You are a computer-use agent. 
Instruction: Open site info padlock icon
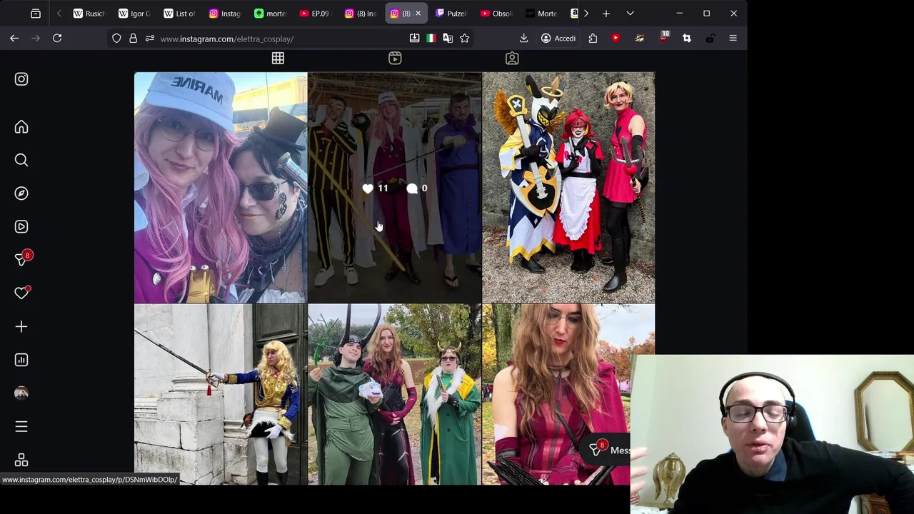pos(133,39)
